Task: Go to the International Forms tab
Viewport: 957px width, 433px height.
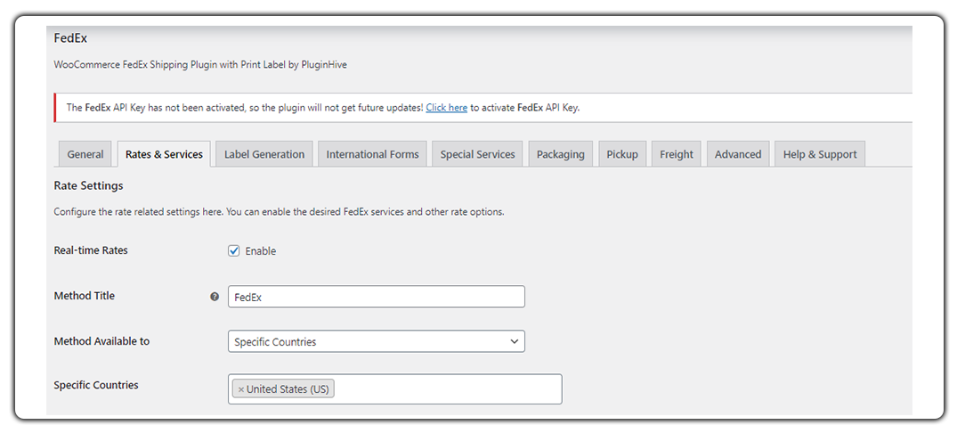Action: [x=372, y=154]
